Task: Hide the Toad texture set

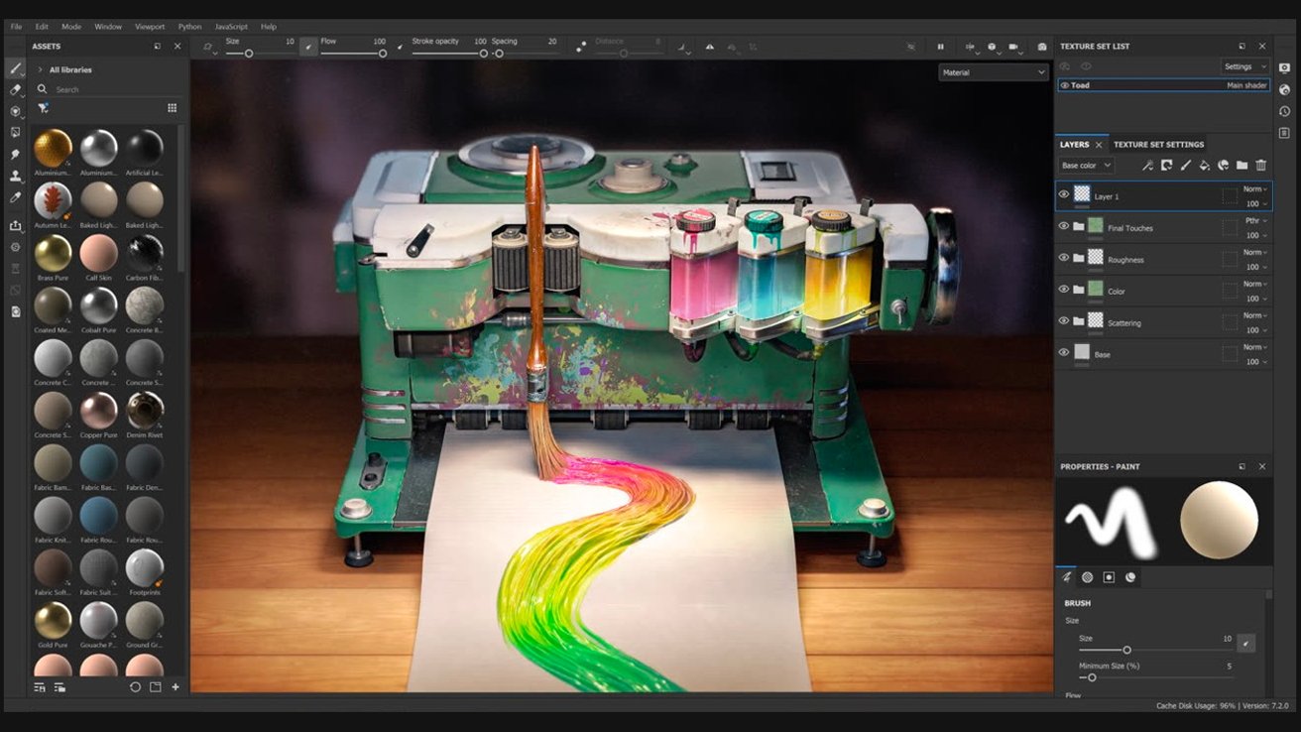Action: (1065, 85)
